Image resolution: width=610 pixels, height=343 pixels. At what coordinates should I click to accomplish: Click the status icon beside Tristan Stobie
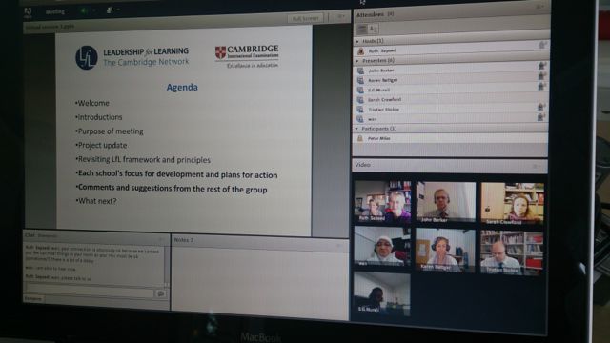541,107
